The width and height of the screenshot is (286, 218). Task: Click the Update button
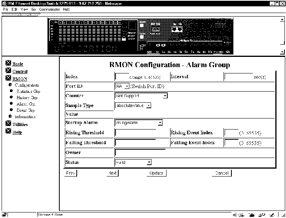point(156,173)
